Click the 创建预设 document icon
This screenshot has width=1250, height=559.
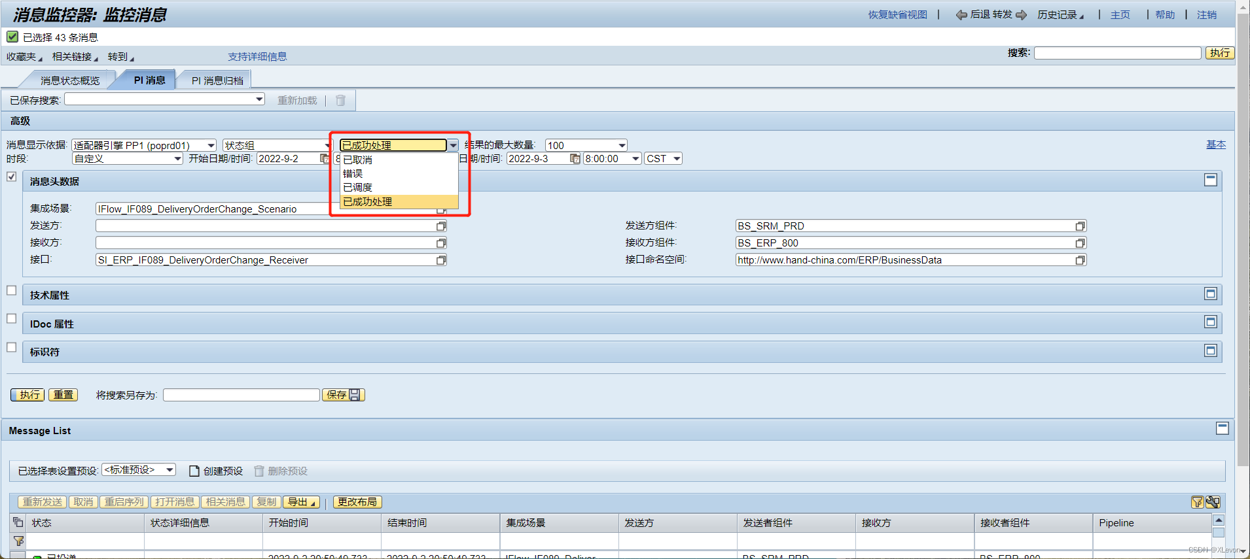coord(194,471)
